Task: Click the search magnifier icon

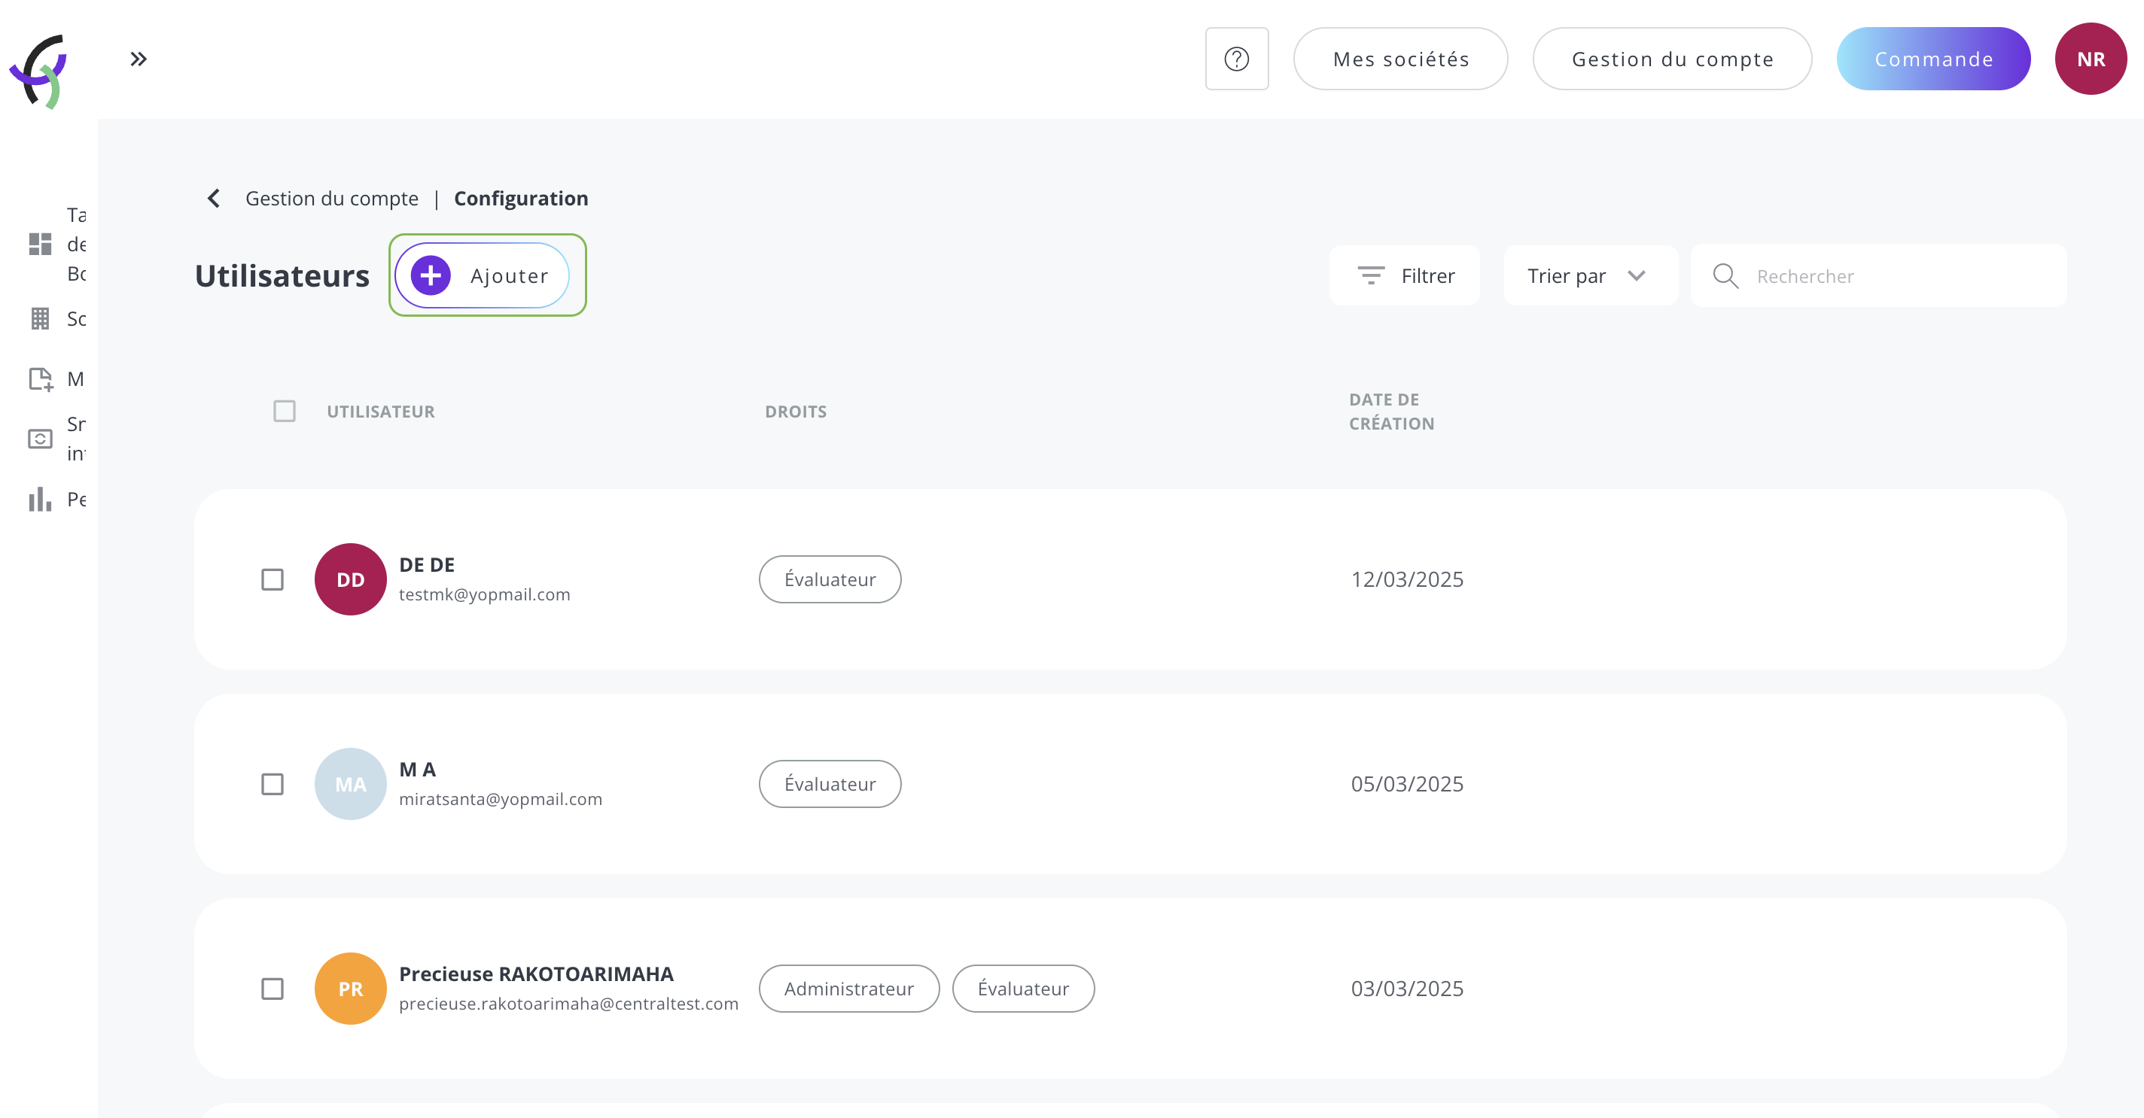Action: (1725, 276)
